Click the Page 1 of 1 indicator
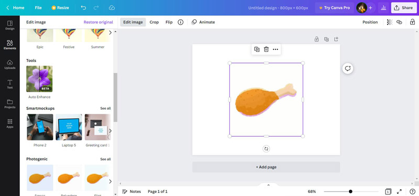 (158, 191)
